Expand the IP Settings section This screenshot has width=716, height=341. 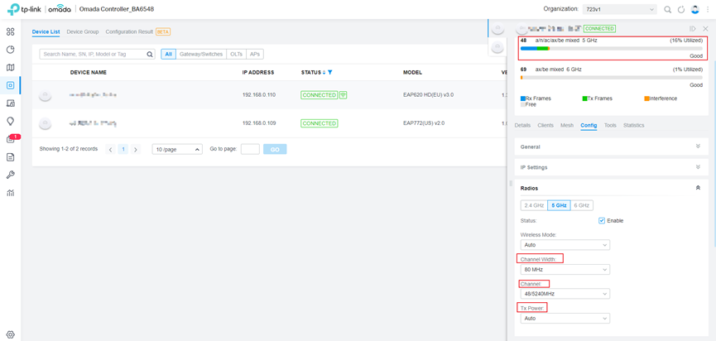[610, 167]
